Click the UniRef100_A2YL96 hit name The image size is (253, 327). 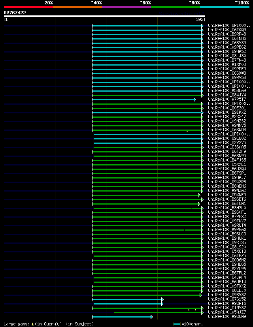227,269
